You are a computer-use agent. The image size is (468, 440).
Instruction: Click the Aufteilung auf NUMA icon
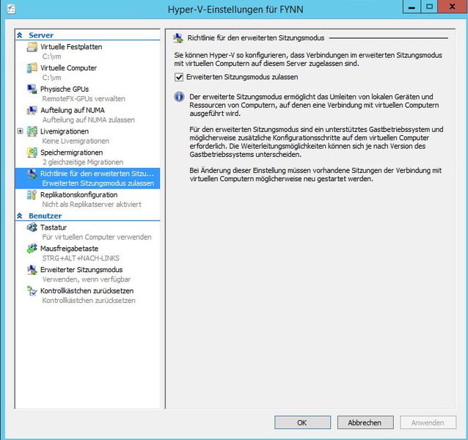tap(32, 110)
